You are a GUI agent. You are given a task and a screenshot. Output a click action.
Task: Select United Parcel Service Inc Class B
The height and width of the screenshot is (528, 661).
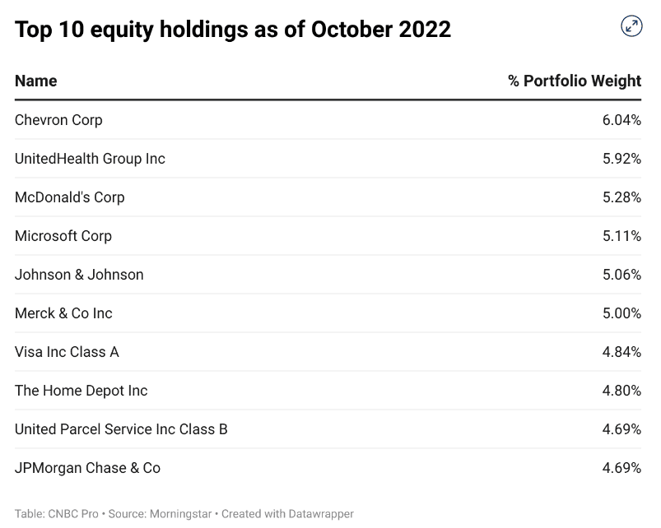click(x=121, y=429)
